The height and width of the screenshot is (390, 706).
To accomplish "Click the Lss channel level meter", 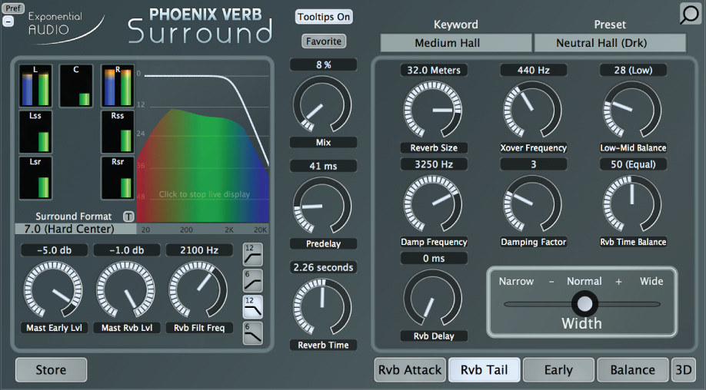I will [x=35, y=132].
